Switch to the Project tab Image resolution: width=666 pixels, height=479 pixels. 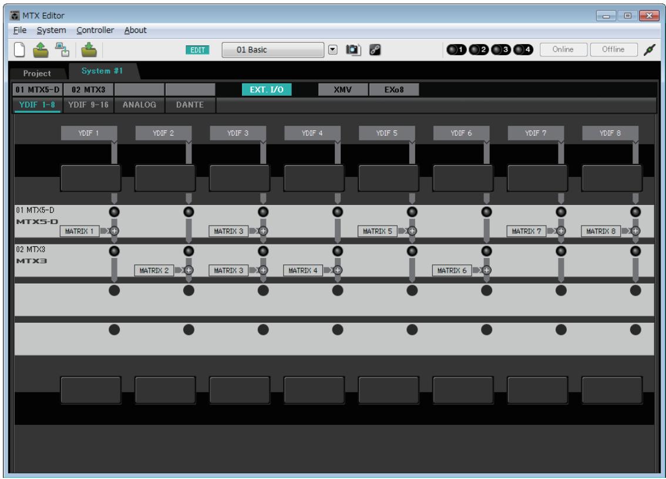click(37, 73)
